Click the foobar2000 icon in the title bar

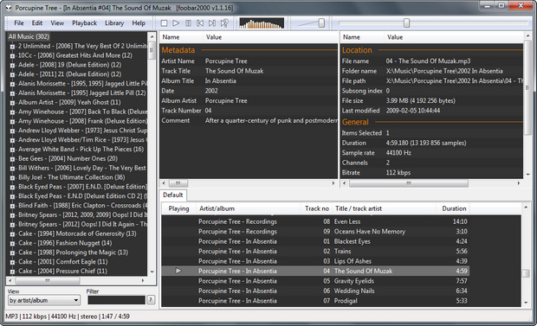[9, 8]
